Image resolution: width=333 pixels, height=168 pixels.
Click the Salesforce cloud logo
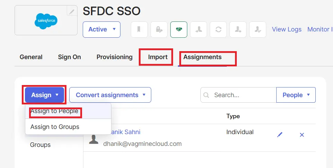point(46,21)
